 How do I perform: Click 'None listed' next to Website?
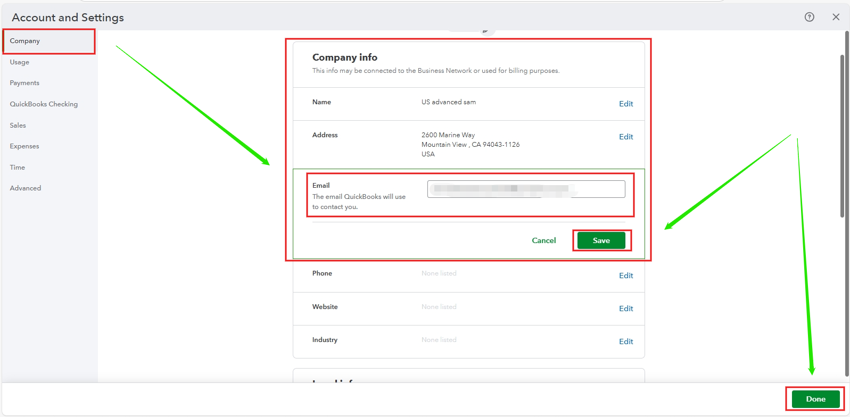coord(439,307)
